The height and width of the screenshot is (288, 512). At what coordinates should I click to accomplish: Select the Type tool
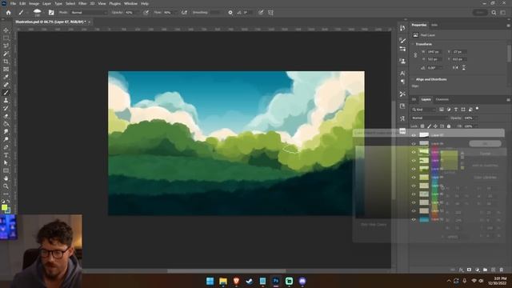coord(6,155)
